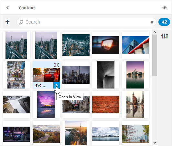Clear the search field with X

click(152, 22)
